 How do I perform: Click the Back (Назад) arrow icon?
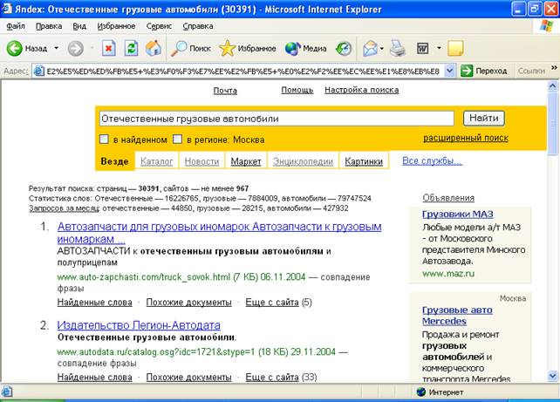[15, 48]
